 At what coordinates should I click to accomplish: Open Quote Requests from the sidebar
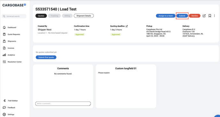[x=14, y=34]
